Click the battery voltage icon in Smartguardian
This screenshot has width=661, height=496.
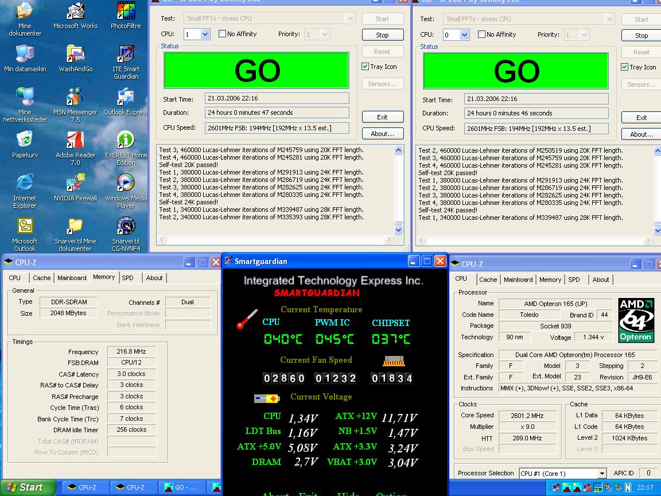[267, 398]
